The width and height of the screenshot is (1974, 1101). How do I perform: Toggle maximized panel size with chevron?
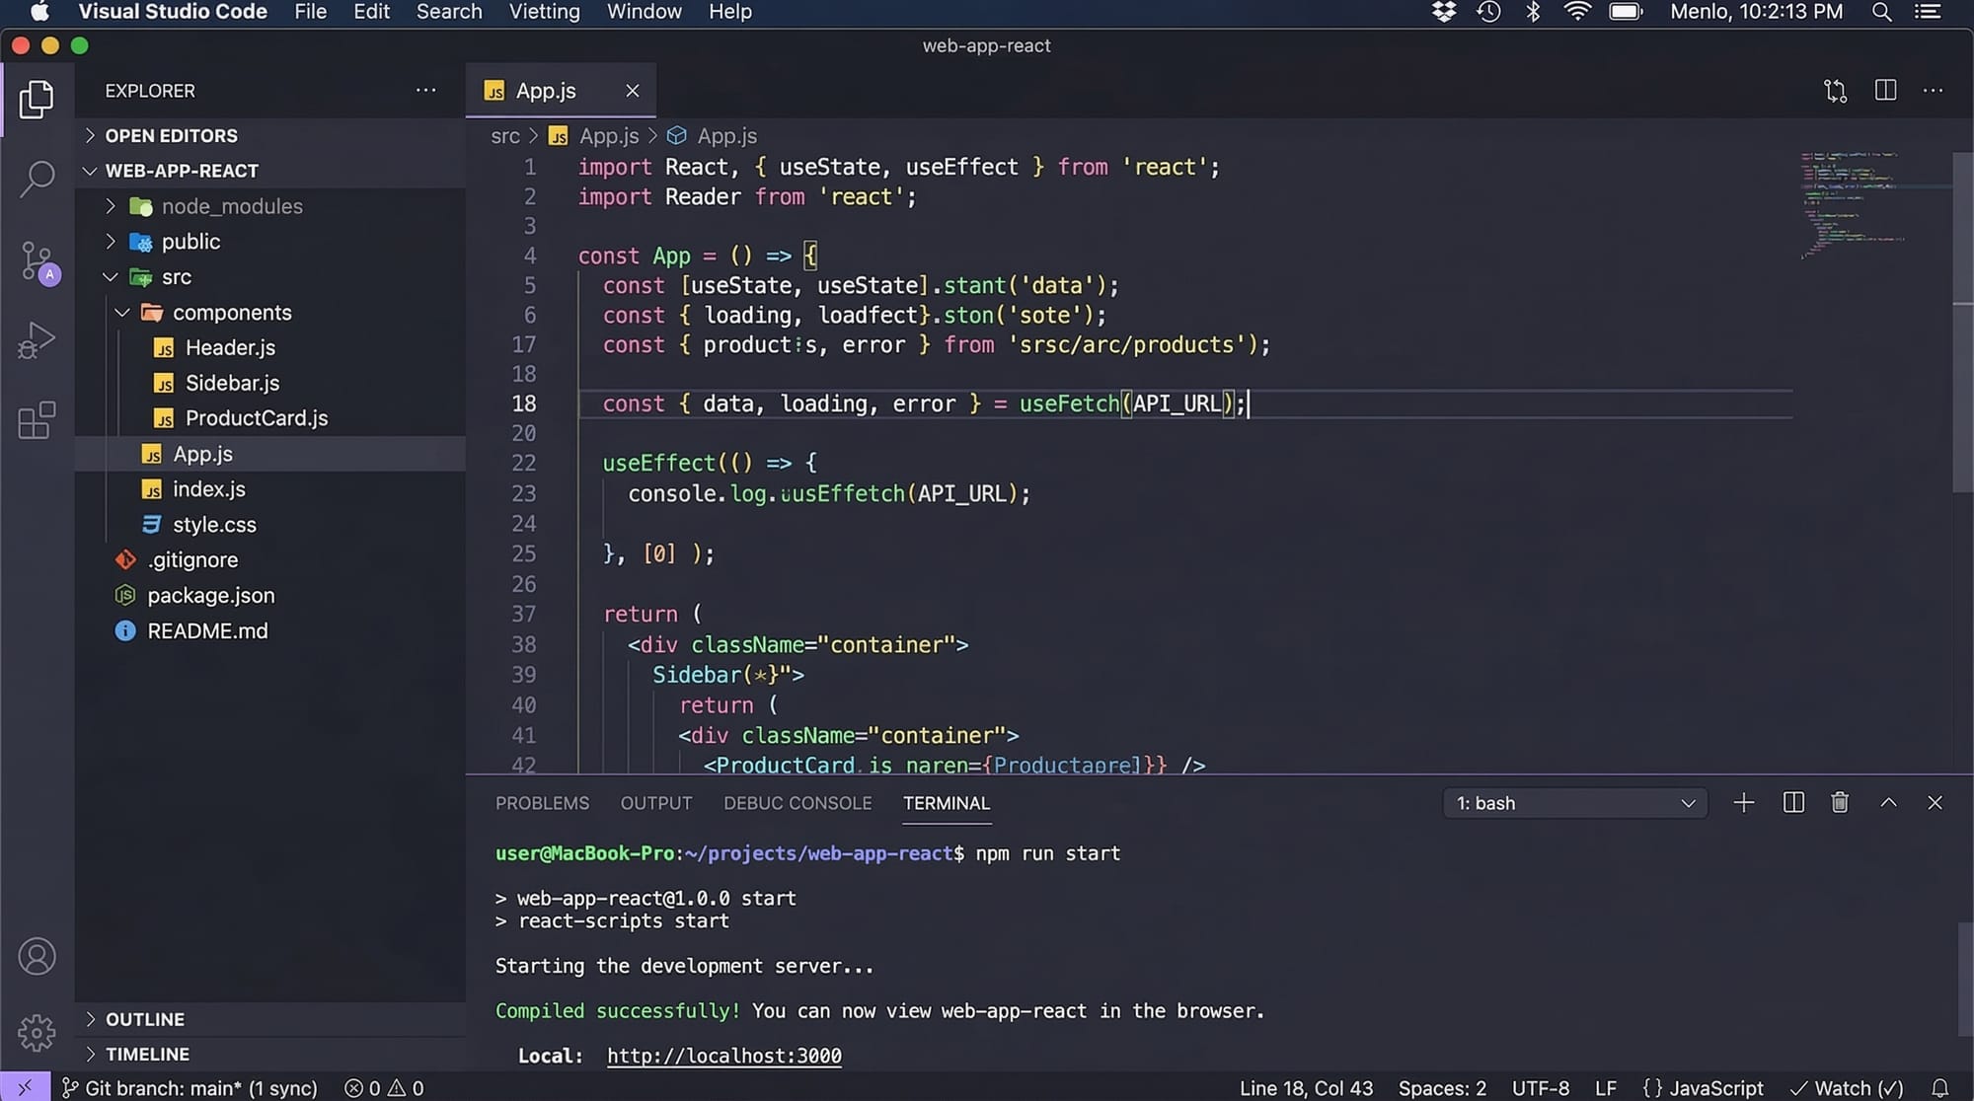coord(1888,803)
